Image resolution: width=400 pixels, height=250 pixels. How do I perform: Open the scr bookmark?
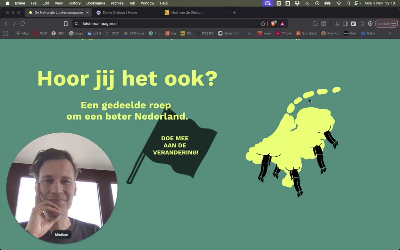tap(248, 33)
